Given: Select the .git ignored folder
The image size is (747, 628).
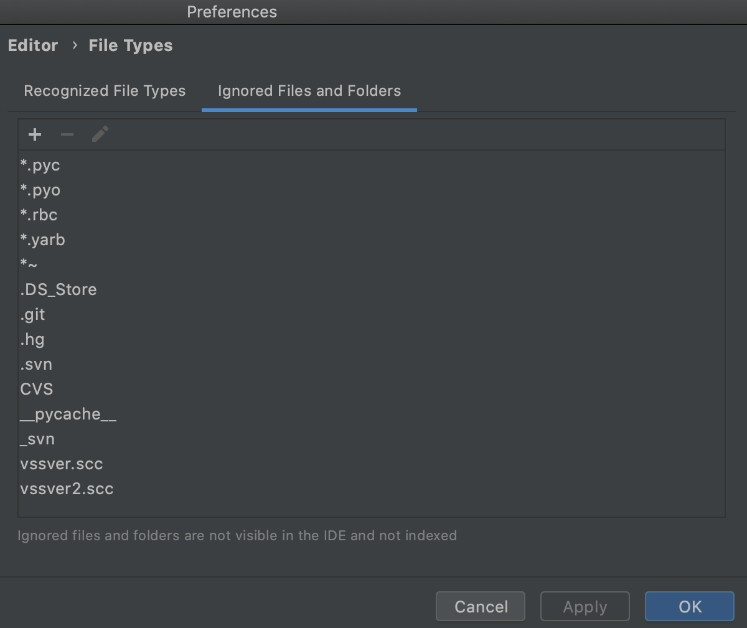Looking at the screenshot, I should [x=32, y=315].
